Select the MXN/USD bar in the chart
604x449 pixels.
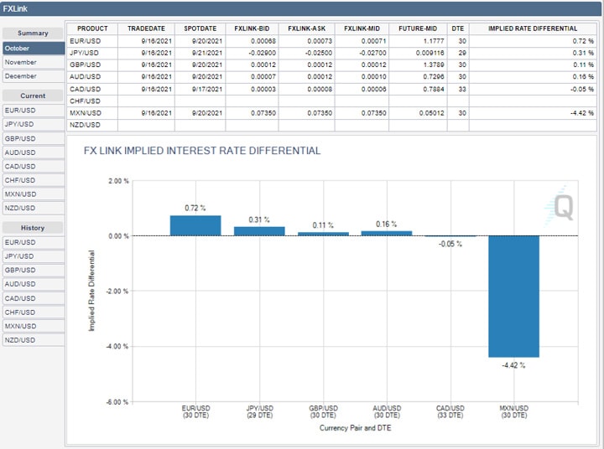[x=513, y=296]
